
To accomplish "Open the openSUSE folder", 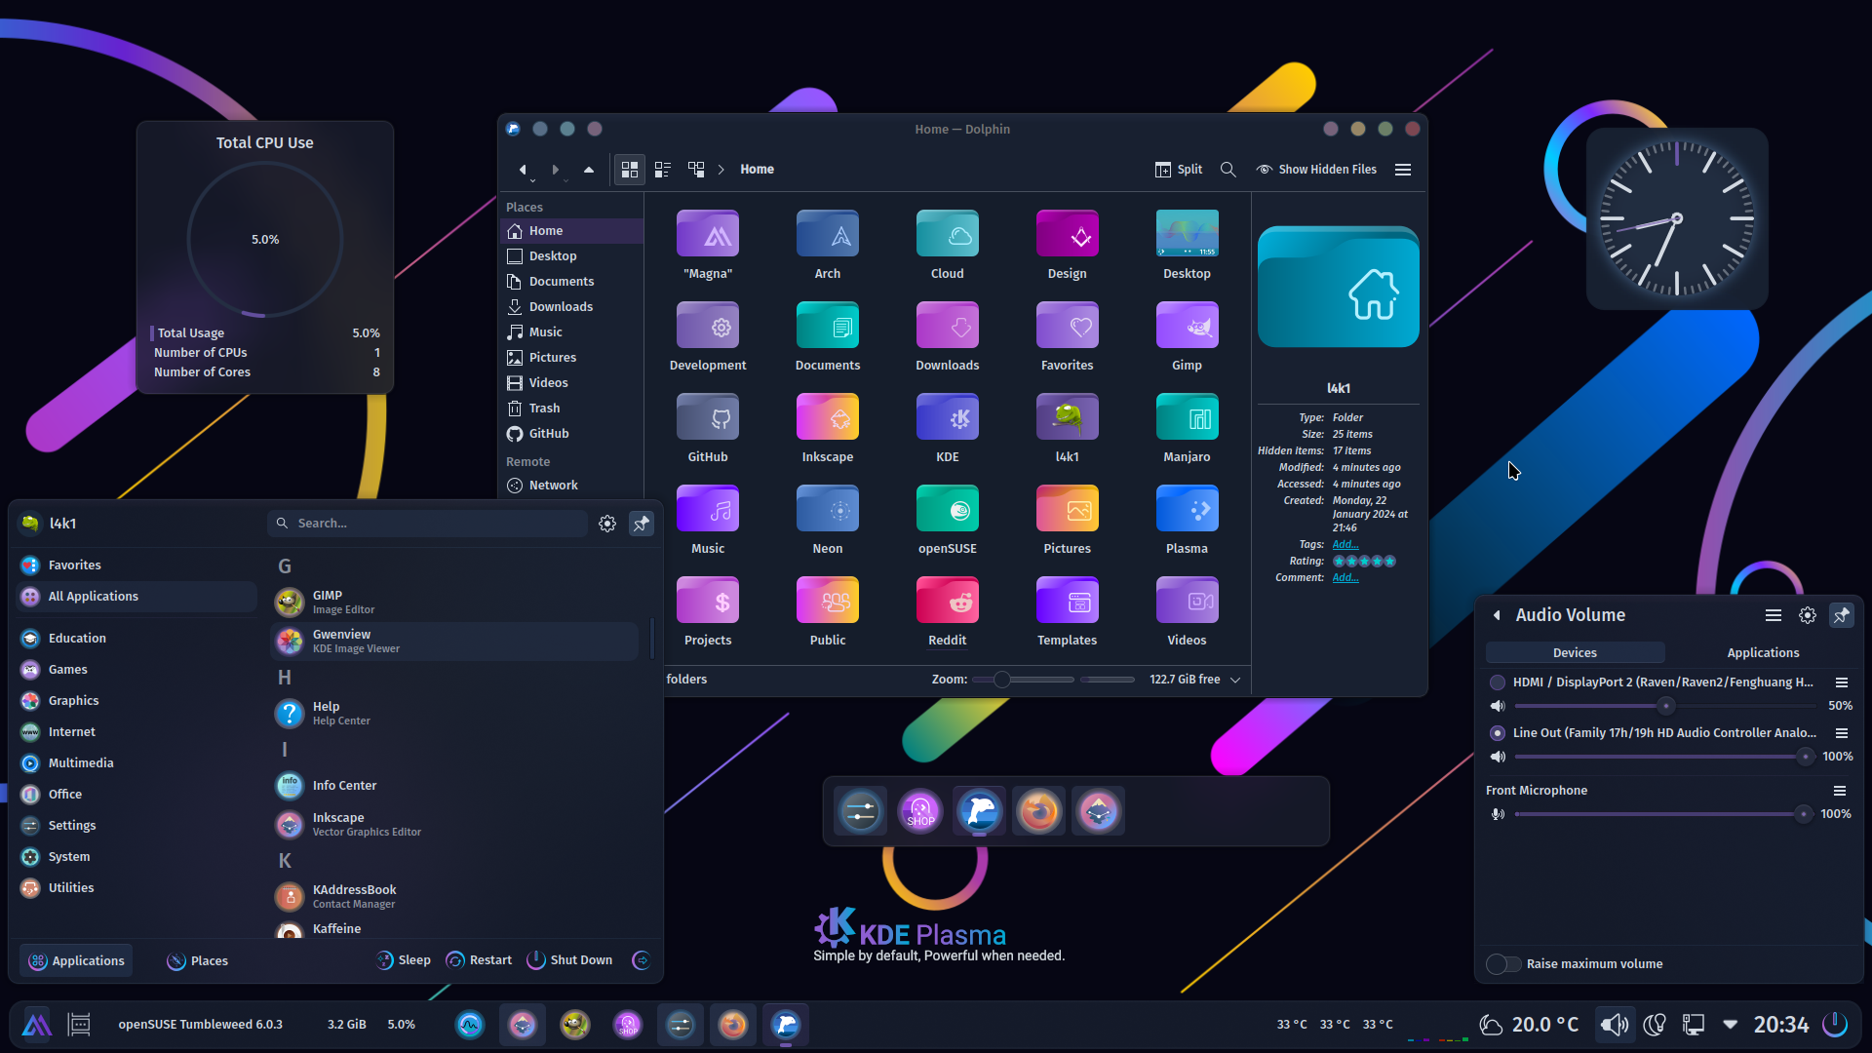I will (x=947, y=520).
